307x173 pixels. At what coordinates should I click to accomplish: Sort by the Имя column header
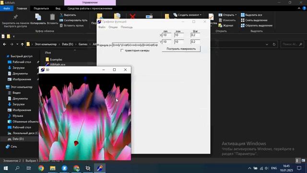pyautogui.click(x=48, y=52)
